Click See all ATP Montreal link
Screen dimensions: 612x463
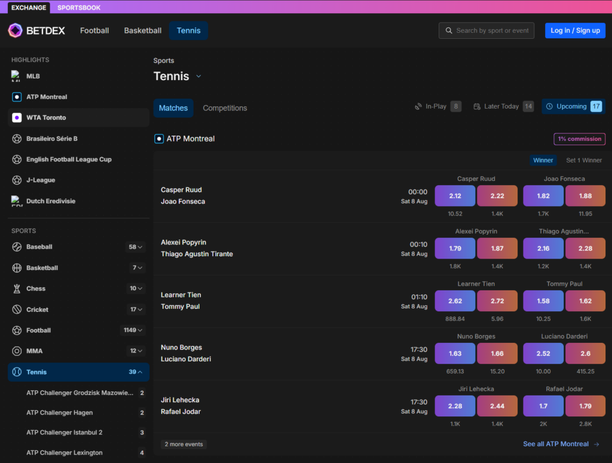[555, 444]
